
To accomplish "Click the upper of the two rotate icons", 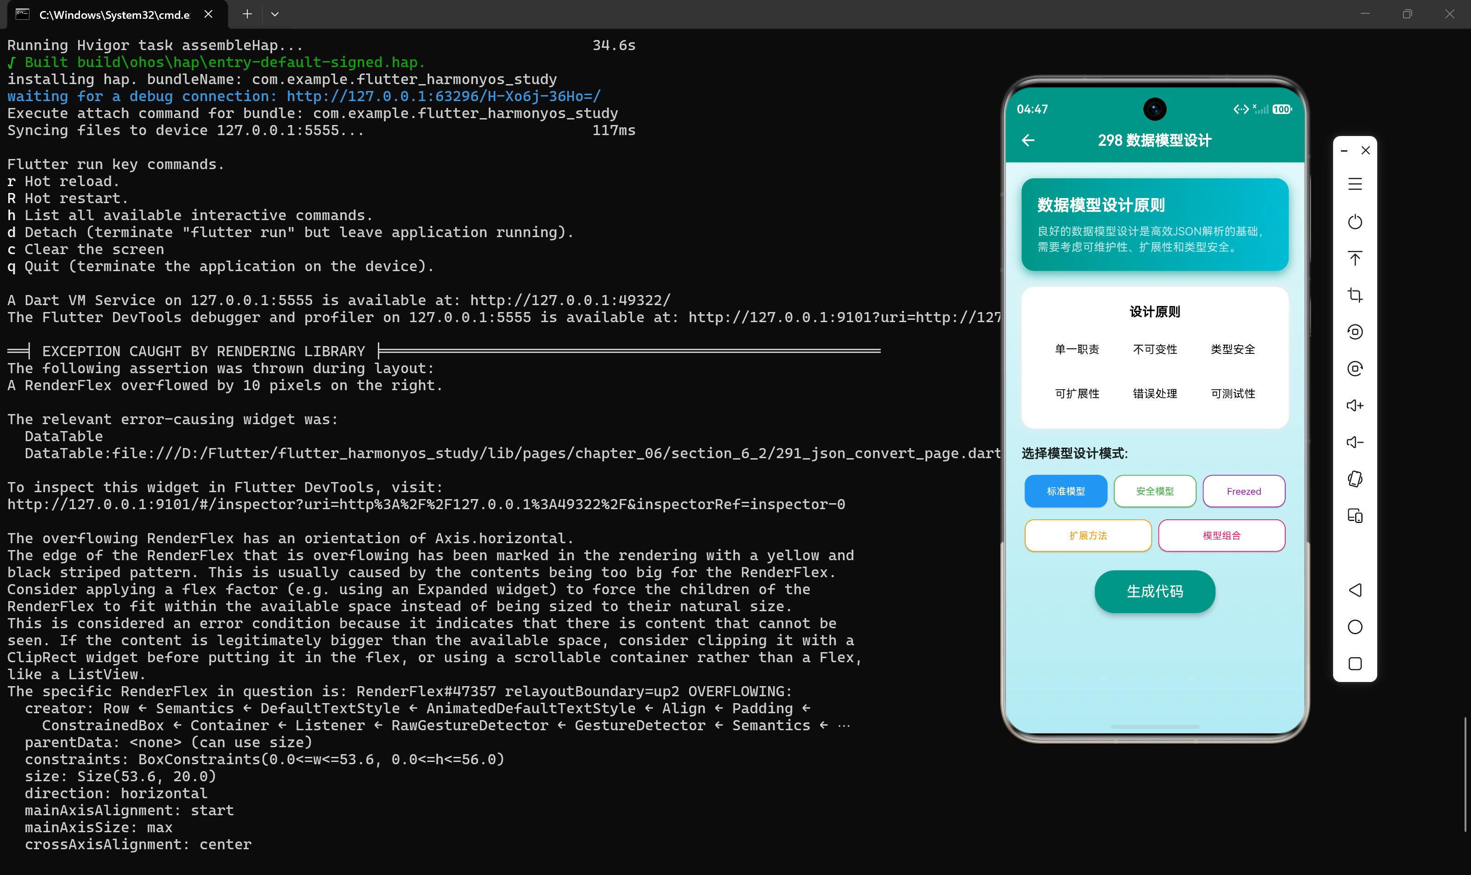I will 1355,332.
